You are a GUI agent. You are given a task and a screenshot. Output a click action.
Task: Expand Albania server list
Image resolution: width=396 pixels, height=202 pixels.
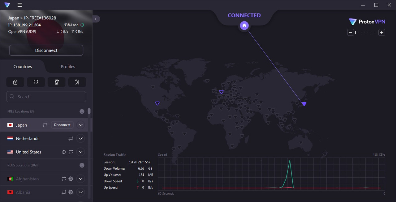pyautogui.click(x=80, y=192)
